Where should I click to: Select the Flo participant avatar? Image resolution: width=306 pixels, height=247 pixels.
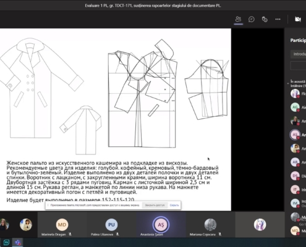(x=295, y=94)
